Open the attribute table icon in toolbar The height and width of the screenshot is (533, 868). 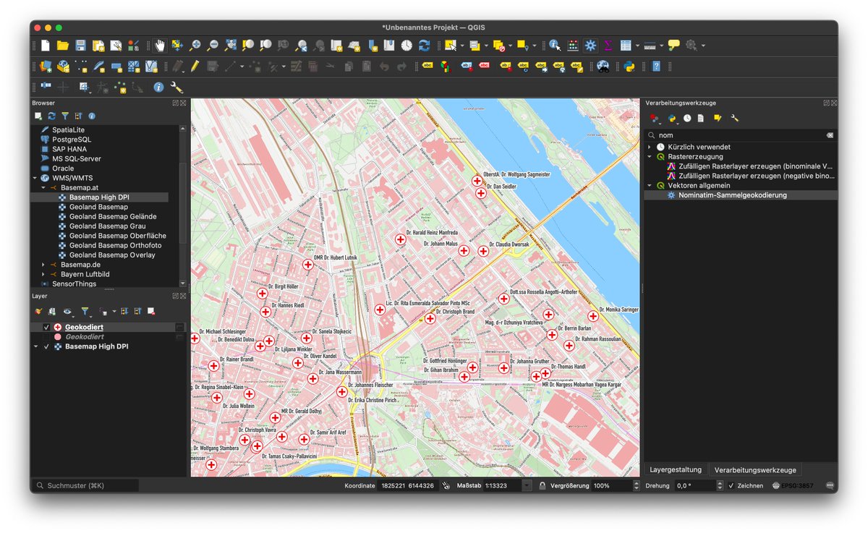click(x=626, y=46)
